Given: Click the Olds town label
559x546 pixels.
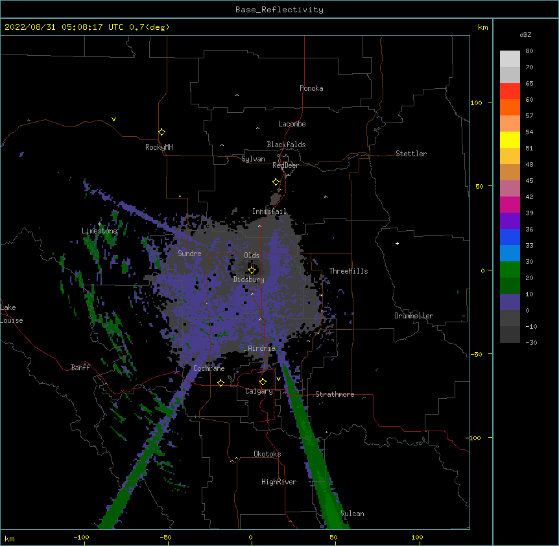Looking at the screenshot, I should pos(252,255).
